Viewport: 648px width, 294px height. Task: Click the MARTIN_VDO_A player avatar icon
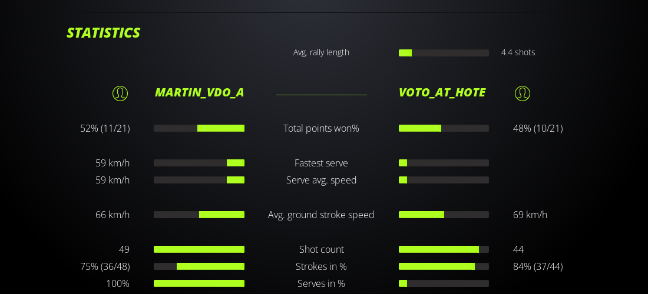point(120,93)
